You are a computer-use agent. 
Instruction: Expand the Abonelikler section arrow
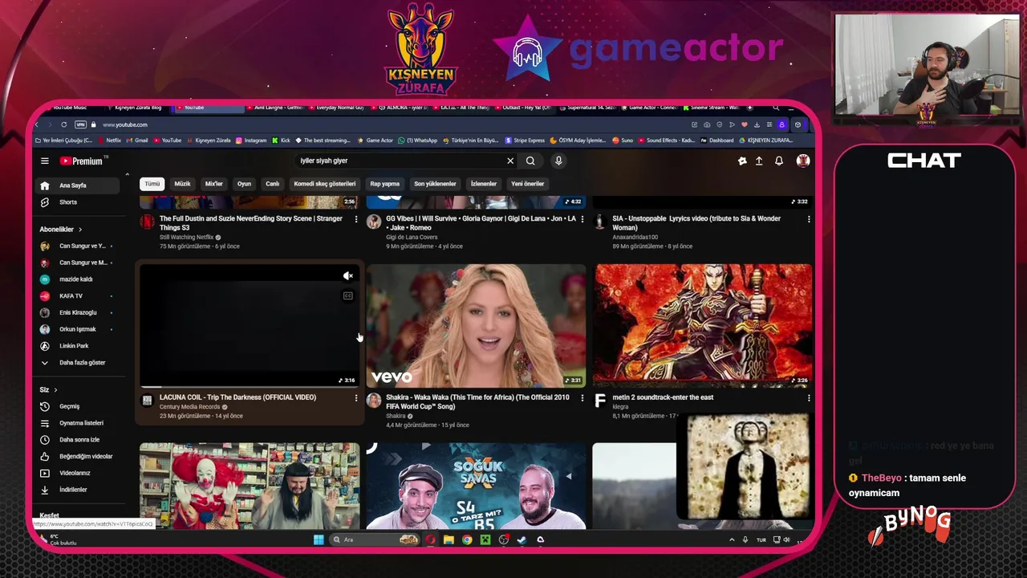[x=79, y=230]
